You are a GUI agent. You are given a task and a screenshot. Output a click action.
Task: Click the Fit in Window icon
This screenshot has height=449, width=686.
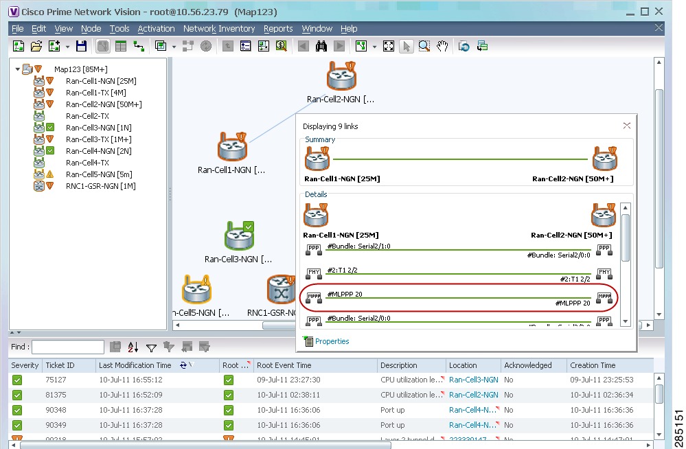(389, 46)
